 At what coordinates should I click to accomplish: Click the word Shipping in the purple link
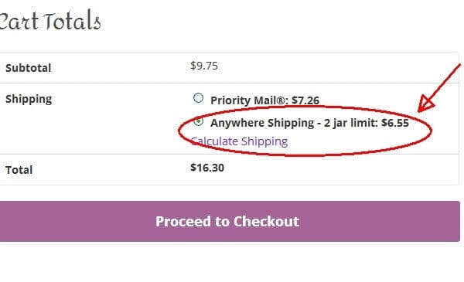tap(264, 141)
